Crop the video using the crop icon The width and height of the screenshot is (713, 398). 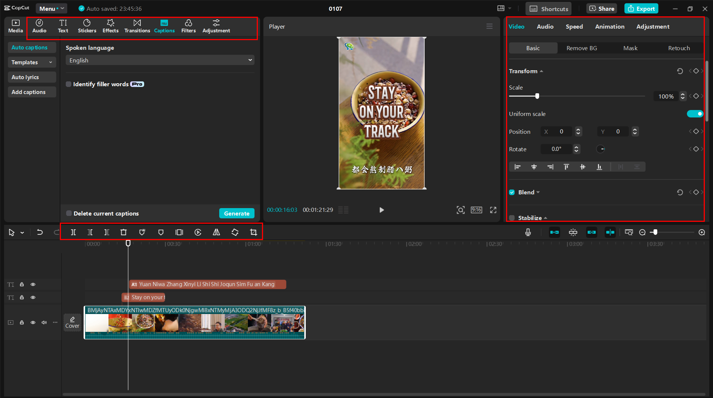[x=253, y=232]
